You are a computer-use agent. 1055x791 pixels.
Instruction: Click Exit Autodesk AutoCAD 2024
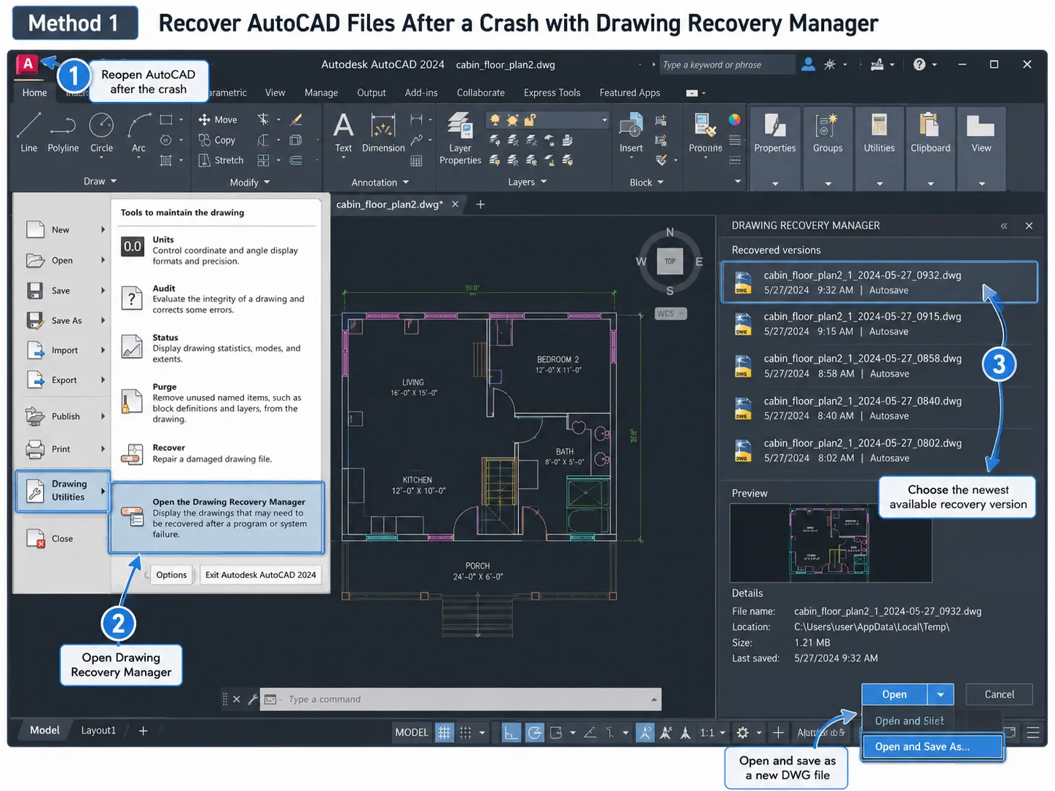[261, 575]
